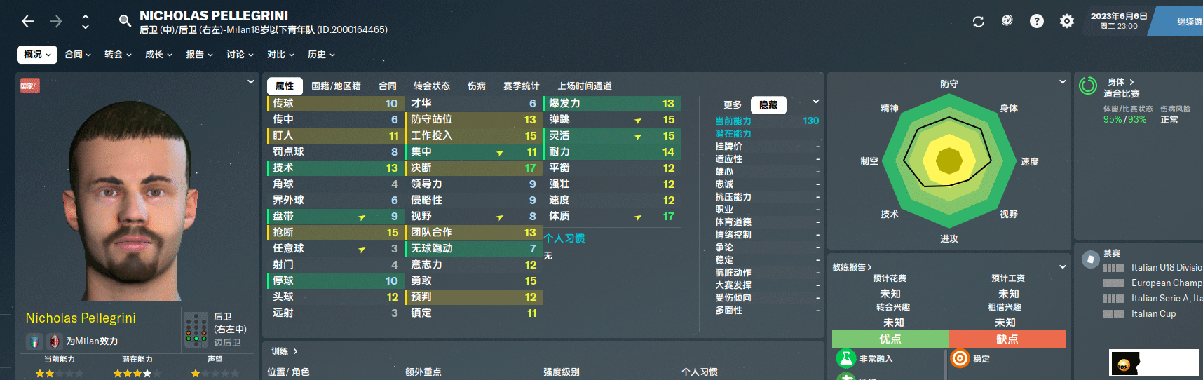Expand the attributes panel chevron near 隐藏
The width and height of the screenshot is (1203, 380).
click(x=815, y=102)
